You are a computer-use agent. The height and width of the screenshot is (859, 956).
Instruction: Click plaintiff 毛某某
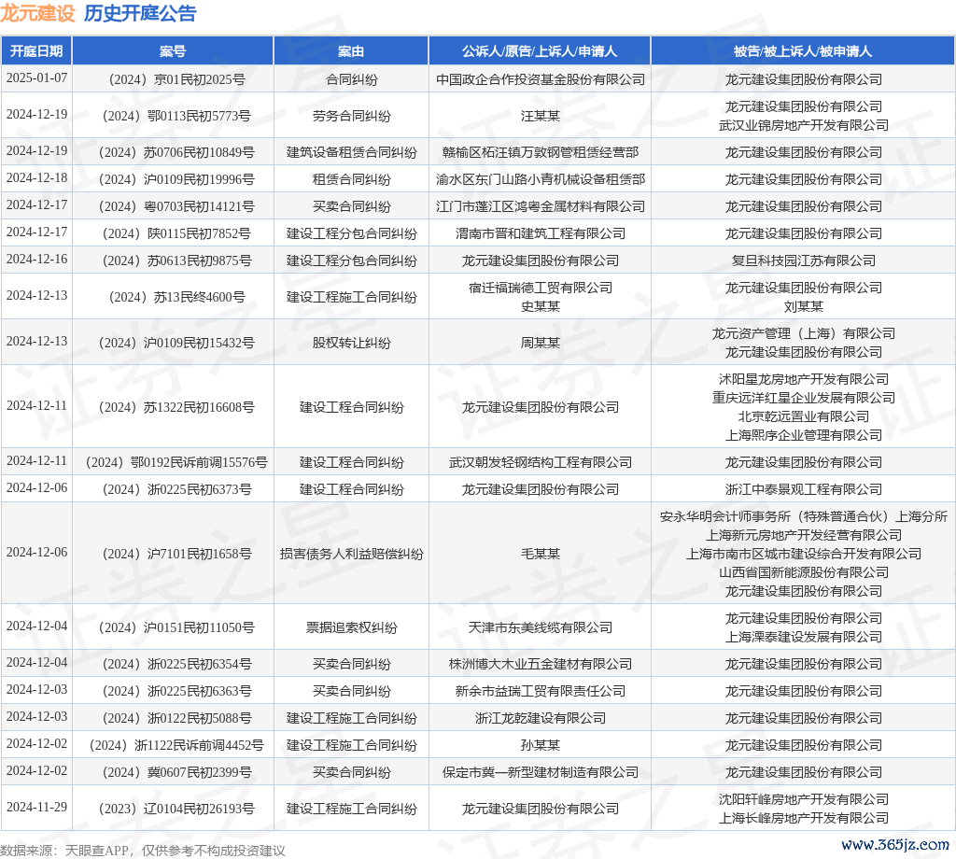(x=541, y=555)
